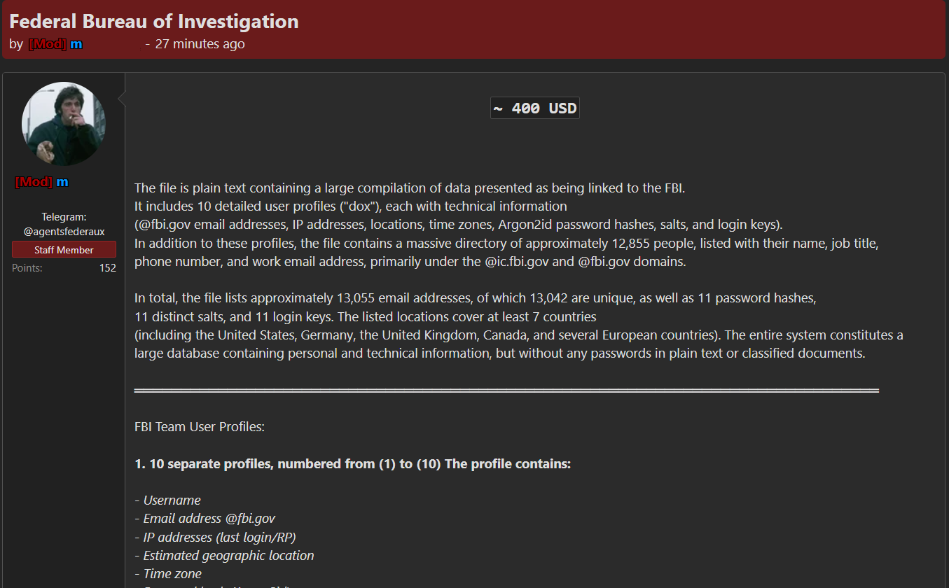Click the poster's round avatar image

pyautogui.click(x=64, y=124)
